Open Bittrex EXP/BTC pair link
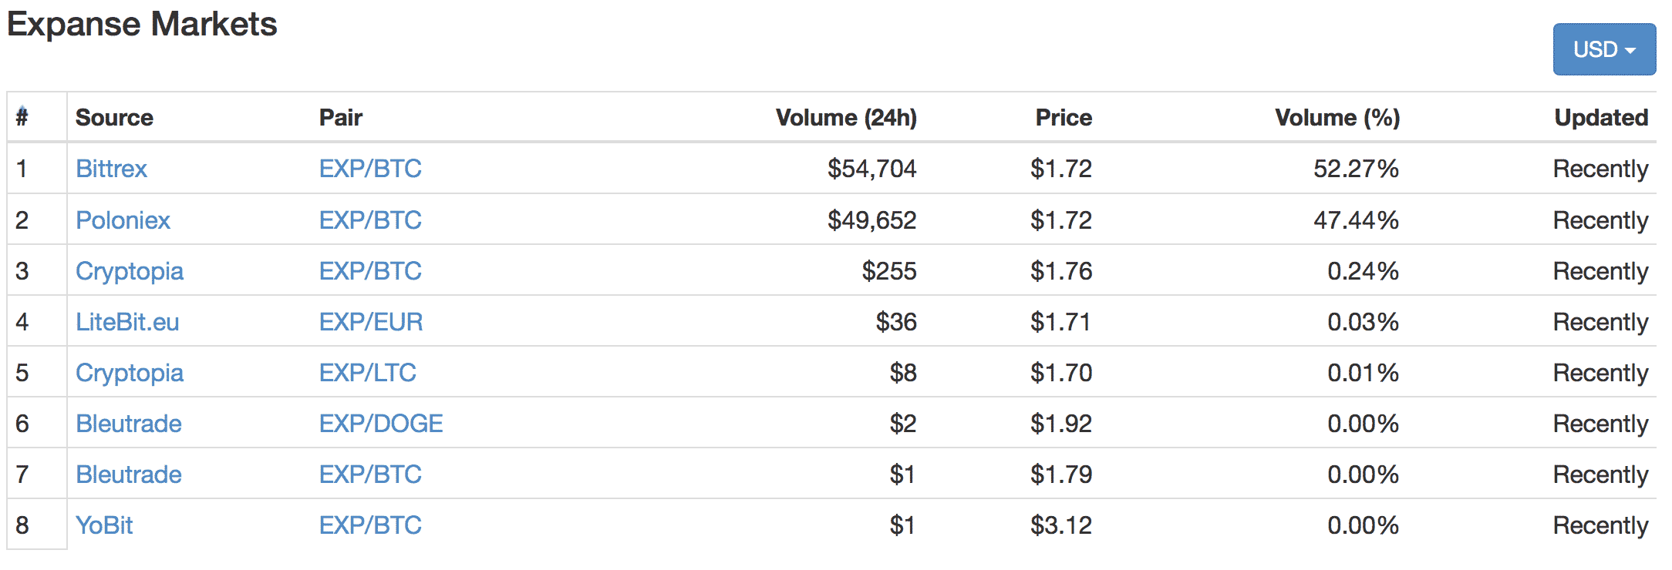Screen dimensions: 1672x570 pyautogui.click(x=370, y=169)
